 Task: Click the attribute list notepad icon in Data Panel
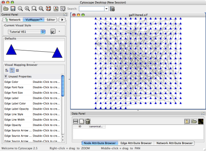187,121
